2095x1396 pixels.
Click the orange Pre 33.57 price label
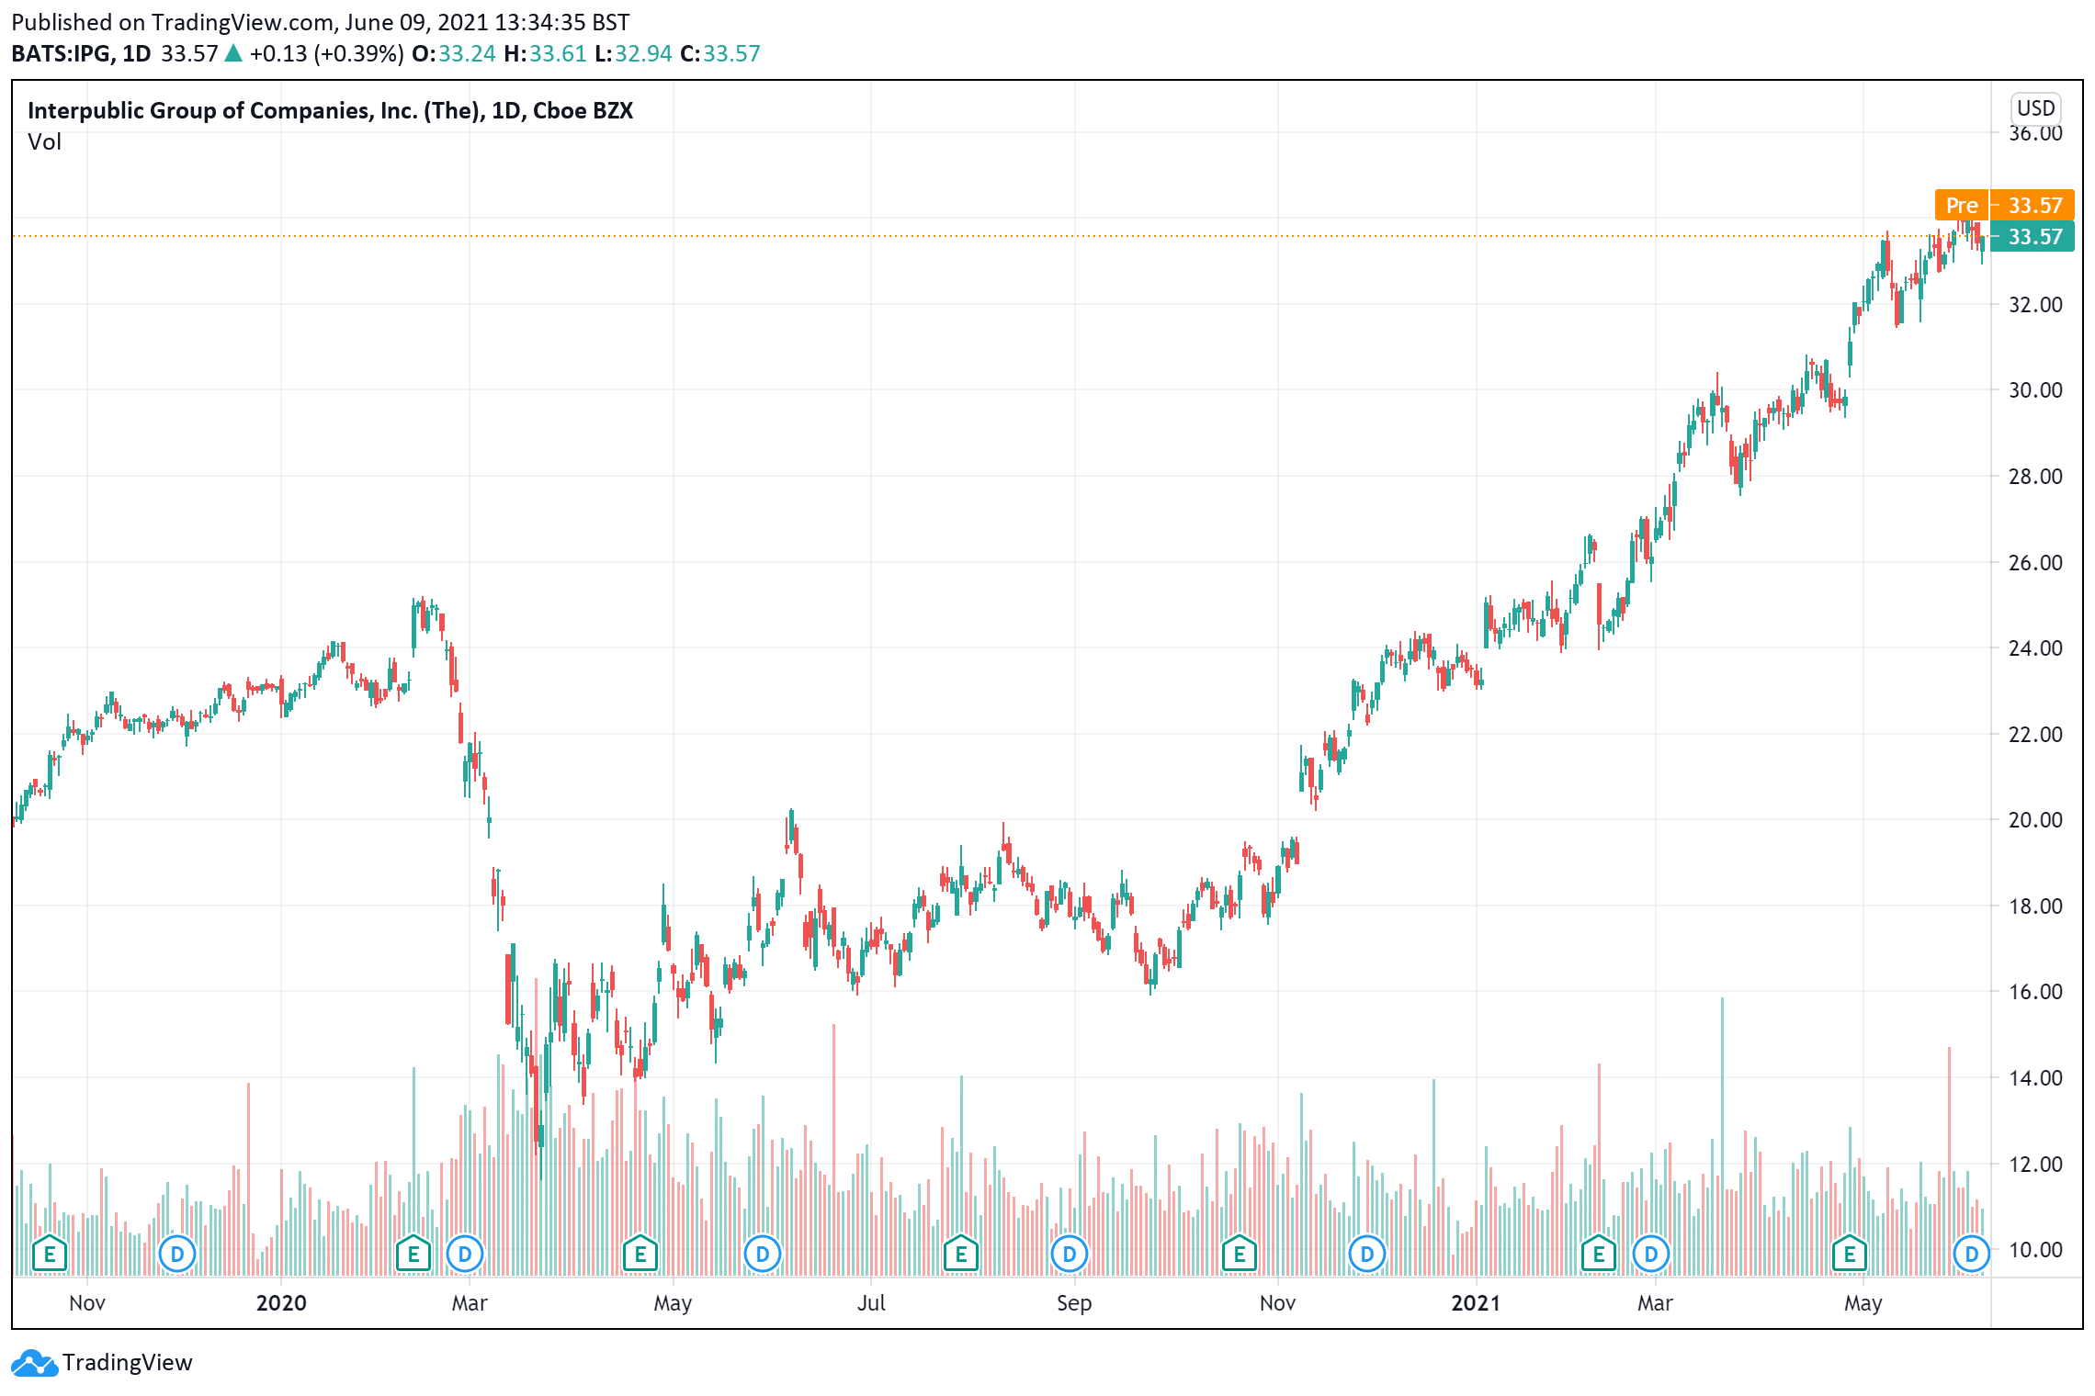point(2004,205)
